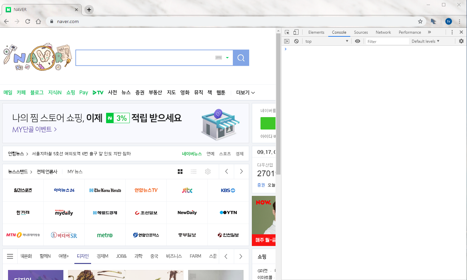Open the KBS newsstand tile

pyautogui.click(x=228, y=190)
